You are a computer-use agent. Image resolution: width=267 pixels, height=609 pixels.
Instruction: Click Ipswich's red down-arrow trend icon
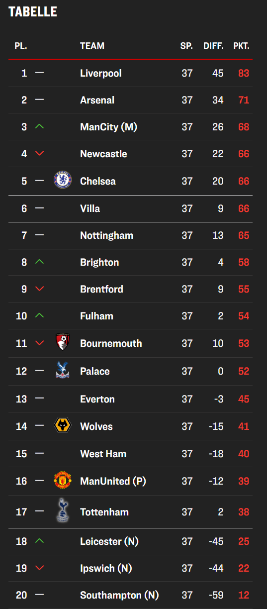point(40,568)
